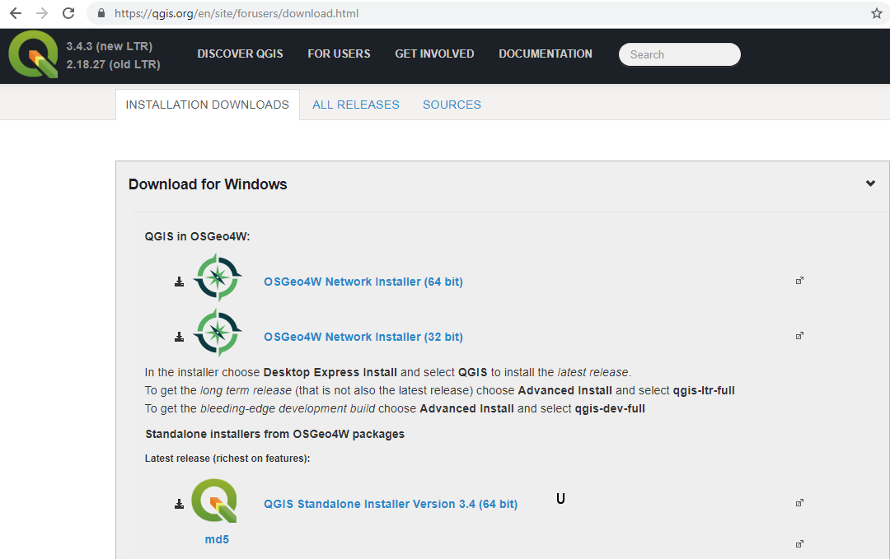This screenshot has width=890, height=559.
Task: Download QGIS Standalone Installer Version 3.4 (64 bit)
Action: coord(391,504)
